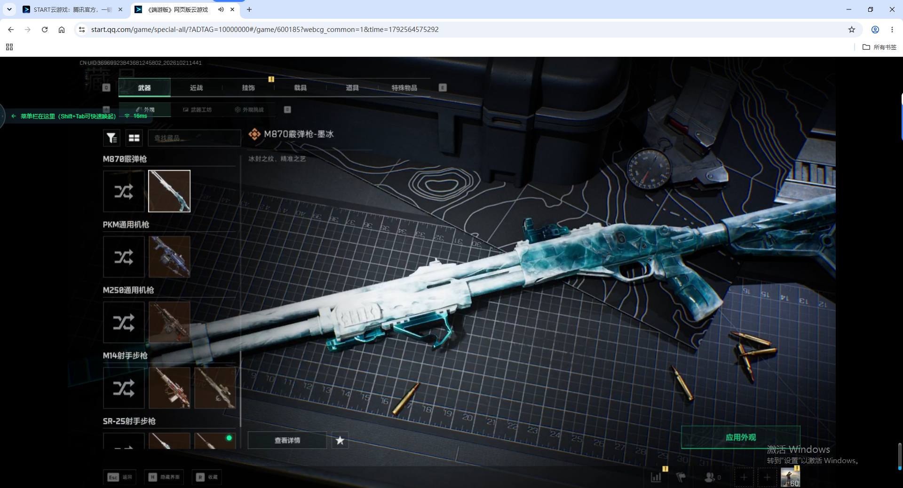Open the collection filter icon
This screenshot has height=488, width=903.
click(111, 138)
